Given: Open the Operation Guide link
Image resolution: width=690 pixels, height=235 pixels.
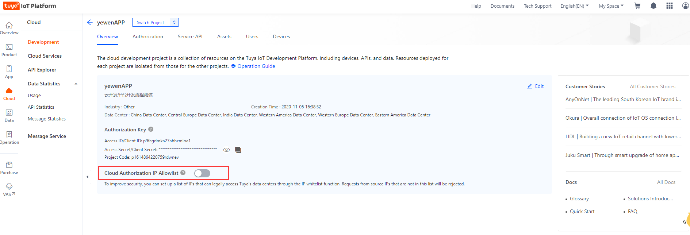Looking at the screenshot, I should click(256, 66).
